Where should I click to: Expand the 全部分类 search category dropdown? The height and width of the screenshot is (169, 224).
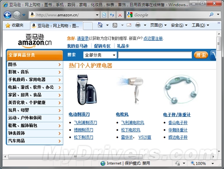pyautogui.click(x=100, y=55)
